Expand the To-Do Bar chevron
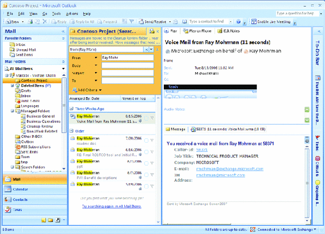 (x=319, y=32)
